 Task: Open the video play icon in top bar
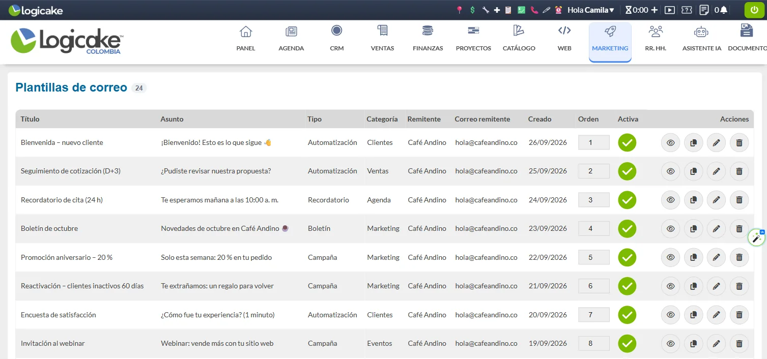(670, 10)
